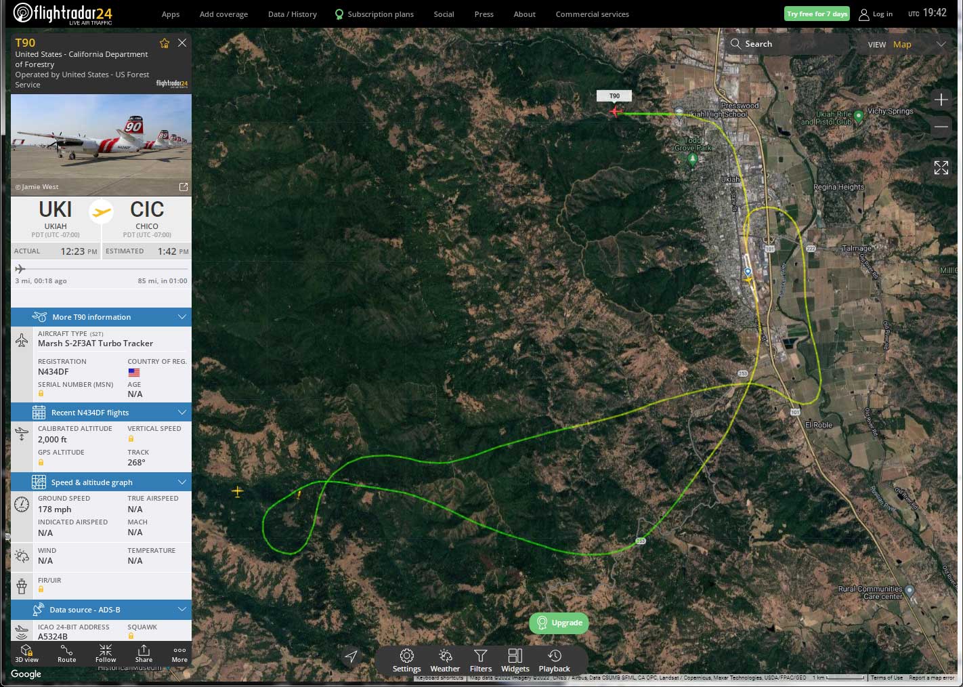The image size is (963, 687).
Task: Enable the map location arrow button
Action: coord(351,657)
